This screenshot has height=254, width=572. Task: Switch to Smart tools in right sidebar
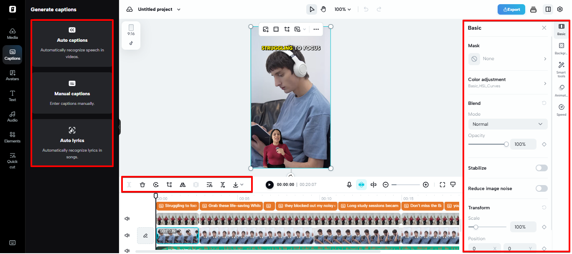click(561, 69)
